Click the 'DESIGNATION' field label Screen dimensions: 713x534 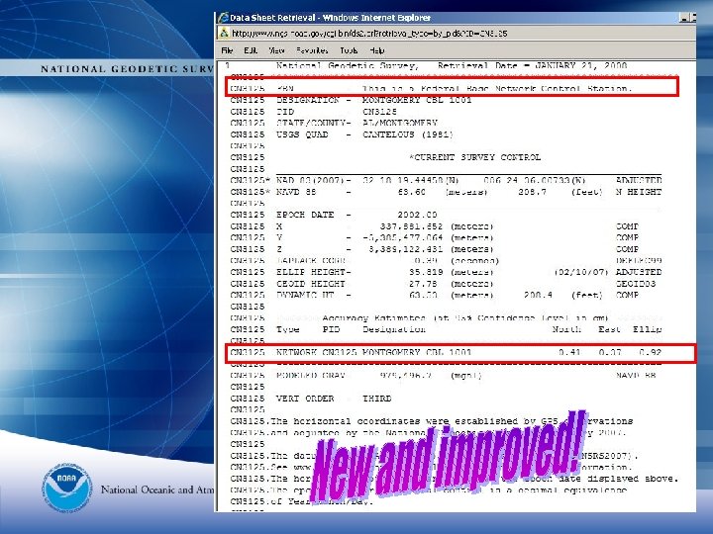point(308,100)
